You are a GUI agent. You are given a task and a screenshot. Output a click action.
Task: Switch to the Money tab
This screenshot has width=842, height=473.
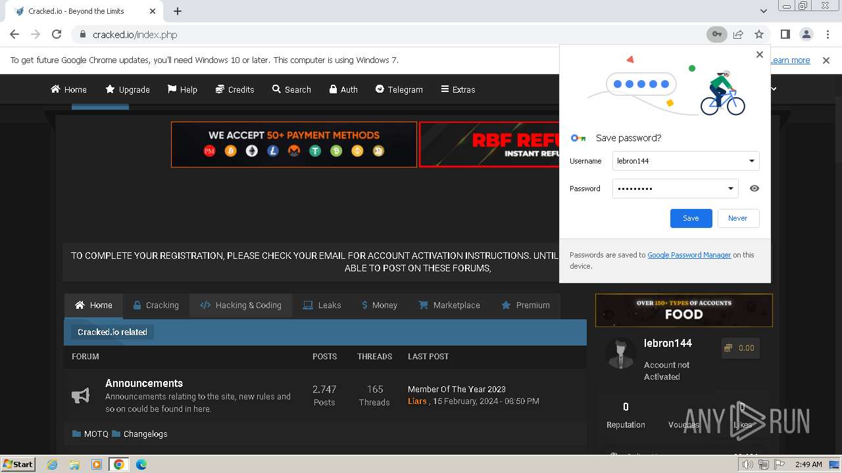click(x=380, y=305)
